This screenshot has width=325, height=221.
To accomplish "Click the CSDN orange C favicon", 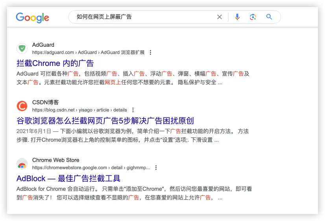I will [22, 106].
